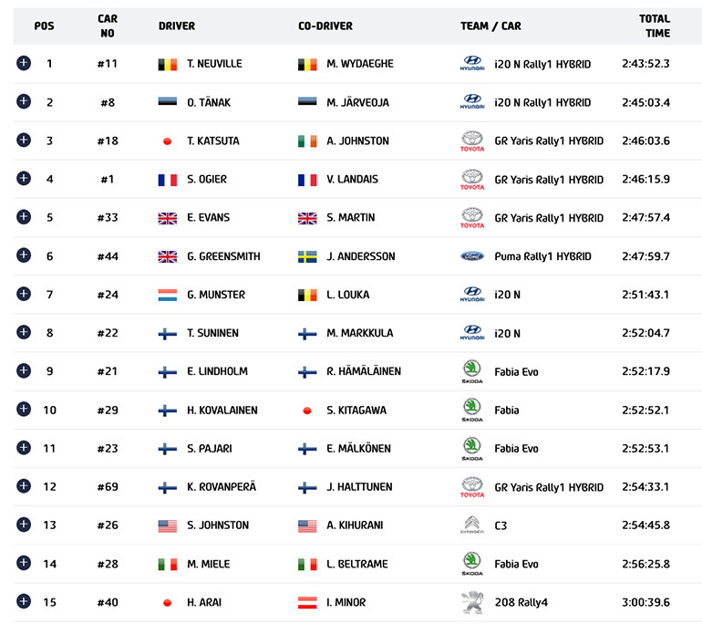Click the Hyundai logo in Neuville's row
Screen dimensions: 702x624
tap(471, 64)
